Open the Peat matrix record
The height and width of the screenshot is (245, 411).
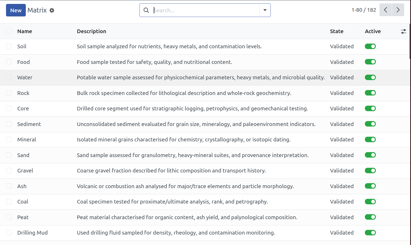23,217
